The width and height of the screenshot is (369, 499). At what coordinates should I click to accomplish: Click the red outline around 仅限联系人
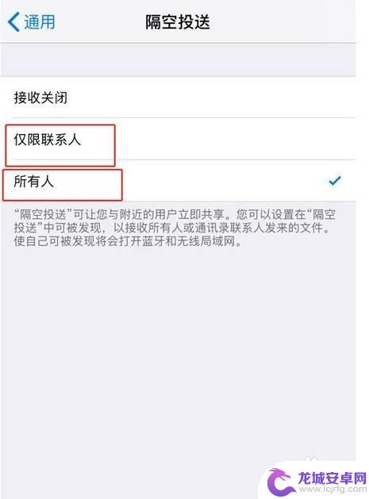[60, 145]
